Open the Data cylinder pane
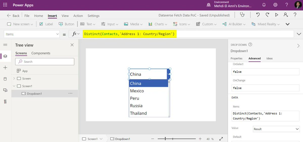303x142 pixels. coord(5,79)
